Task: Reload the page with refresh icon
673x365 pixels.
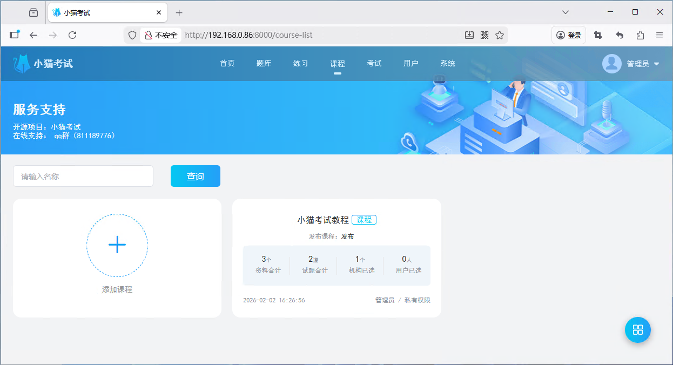Action: click(72, 35)
